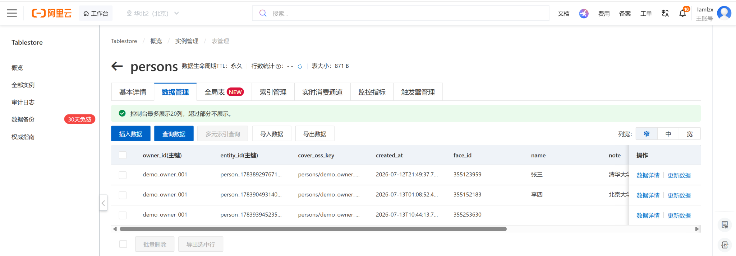
Task: Open the 索引管理 tab
Action: tap(273, 92)
